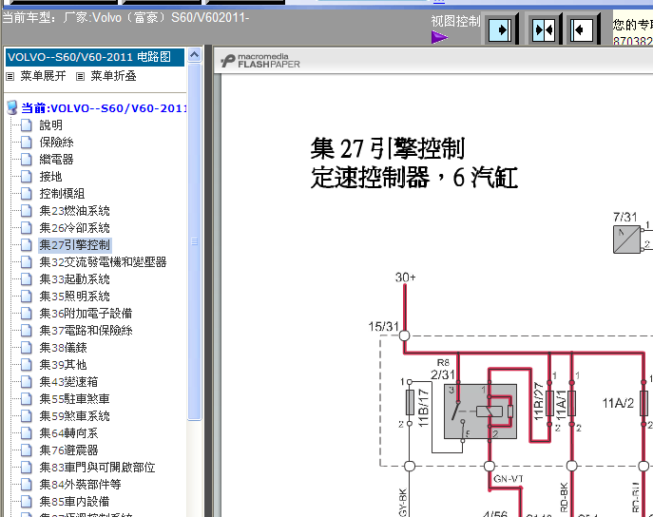Image resolution: width=653 pixels, height=517 pixels.
Task: Click the diagram title 集 27 引擎控制
Action: [x=387, y=148]
